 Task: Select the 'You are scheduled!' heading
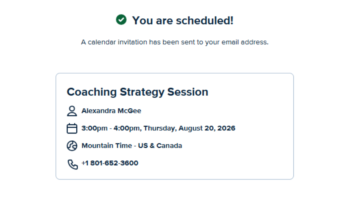pyautogui.click(x=183, y=21)
